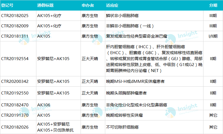The width and height of the screenshot is (223, 134).
Task: Click indication 晚期MSI-H或dMMR实体瘤患者
Action: [x=135, y=81]
